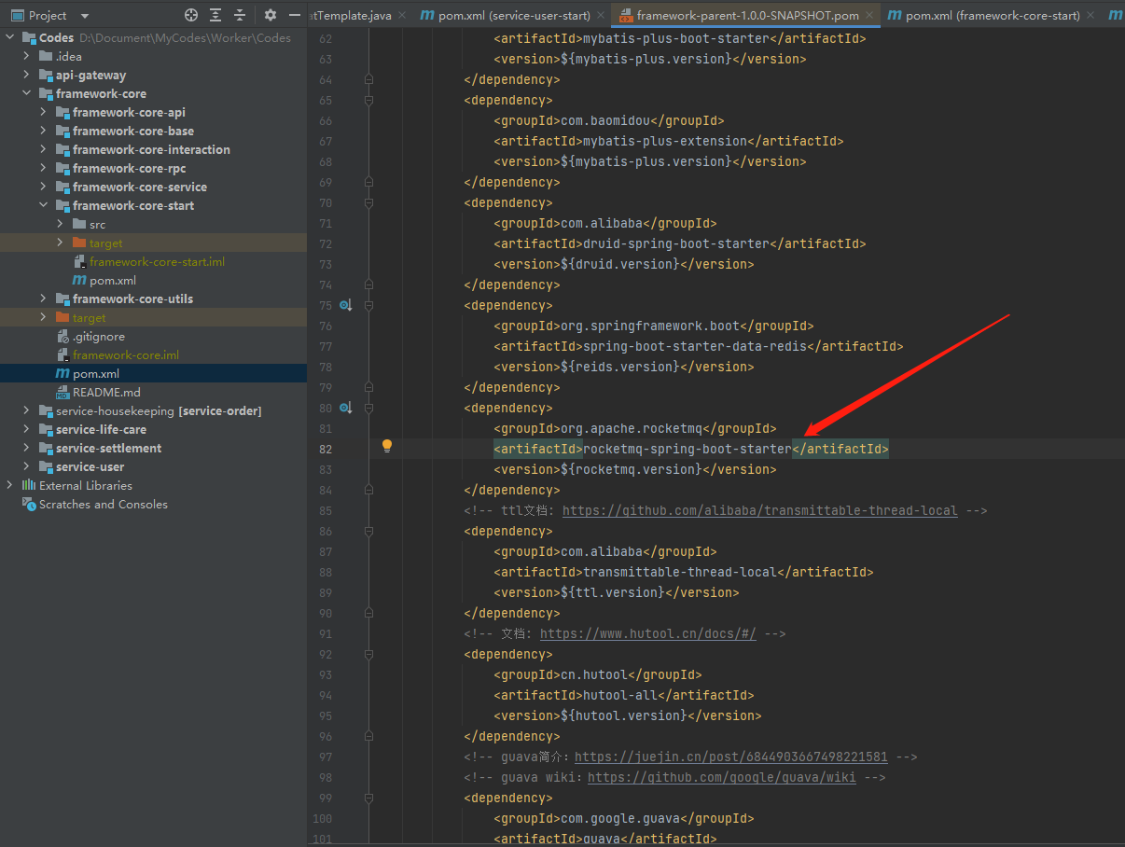The width and height of the screenshot is (1125, 847).
Task: Click the Expand All icon in Project panel
Action: (215, 15)
